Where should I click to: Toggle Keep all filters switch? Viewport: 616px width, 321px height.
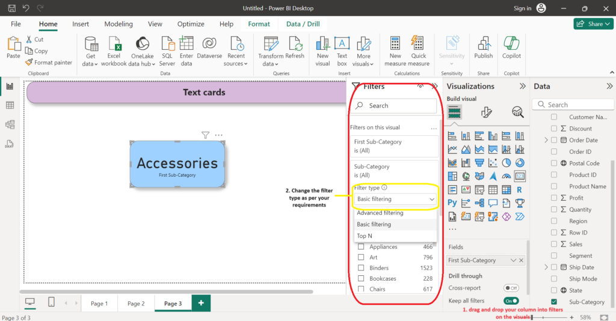tap(511, 301)
